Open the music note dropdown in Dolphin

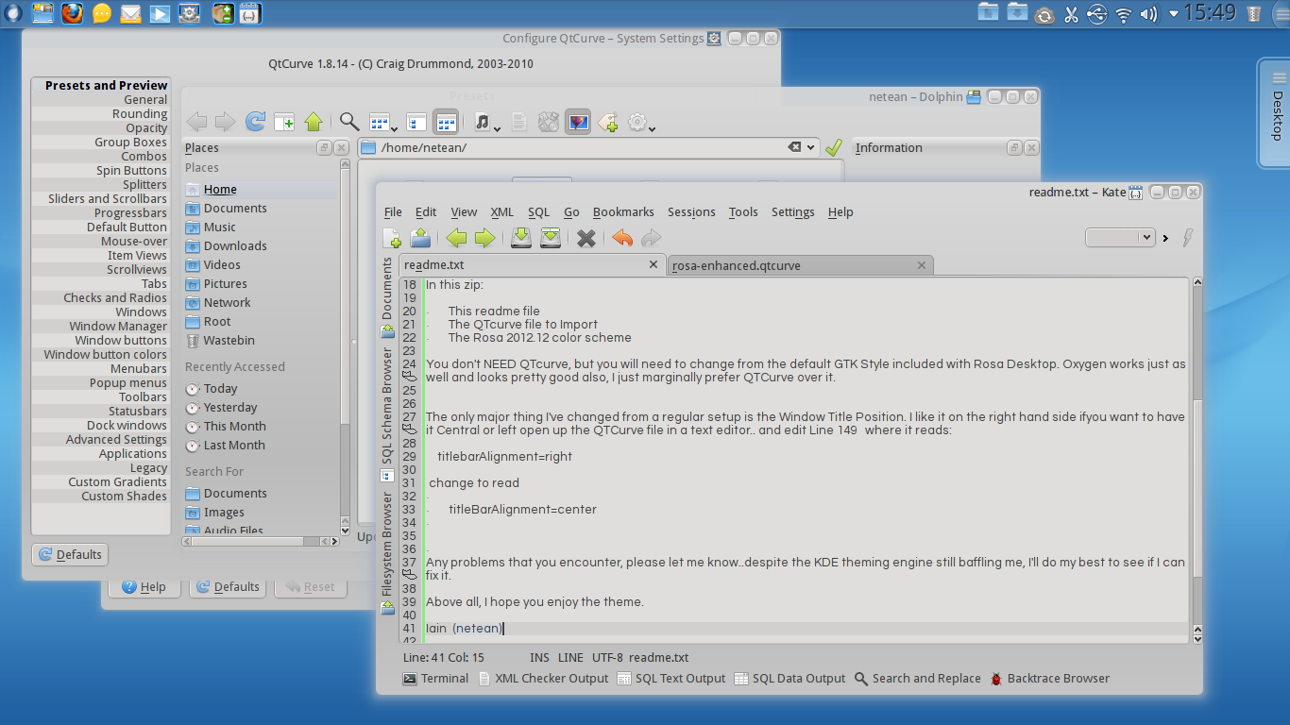click(x=485, y=122)
